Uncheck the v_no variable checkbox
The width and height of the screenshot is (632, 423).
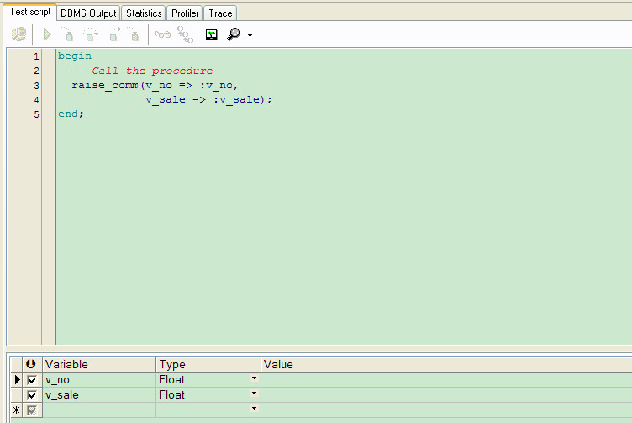[32, 380]
